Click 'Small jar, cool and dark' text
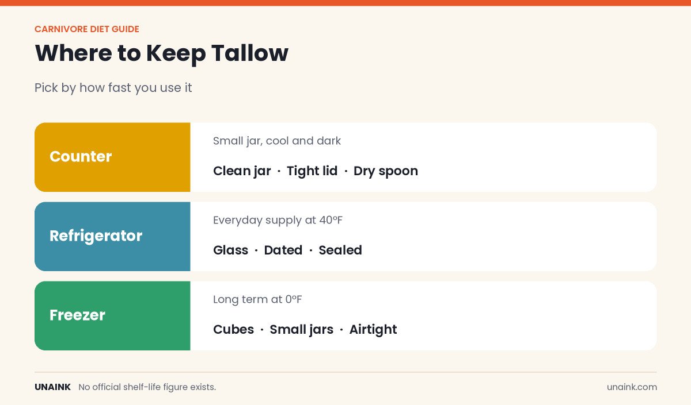 pos(277,141)
